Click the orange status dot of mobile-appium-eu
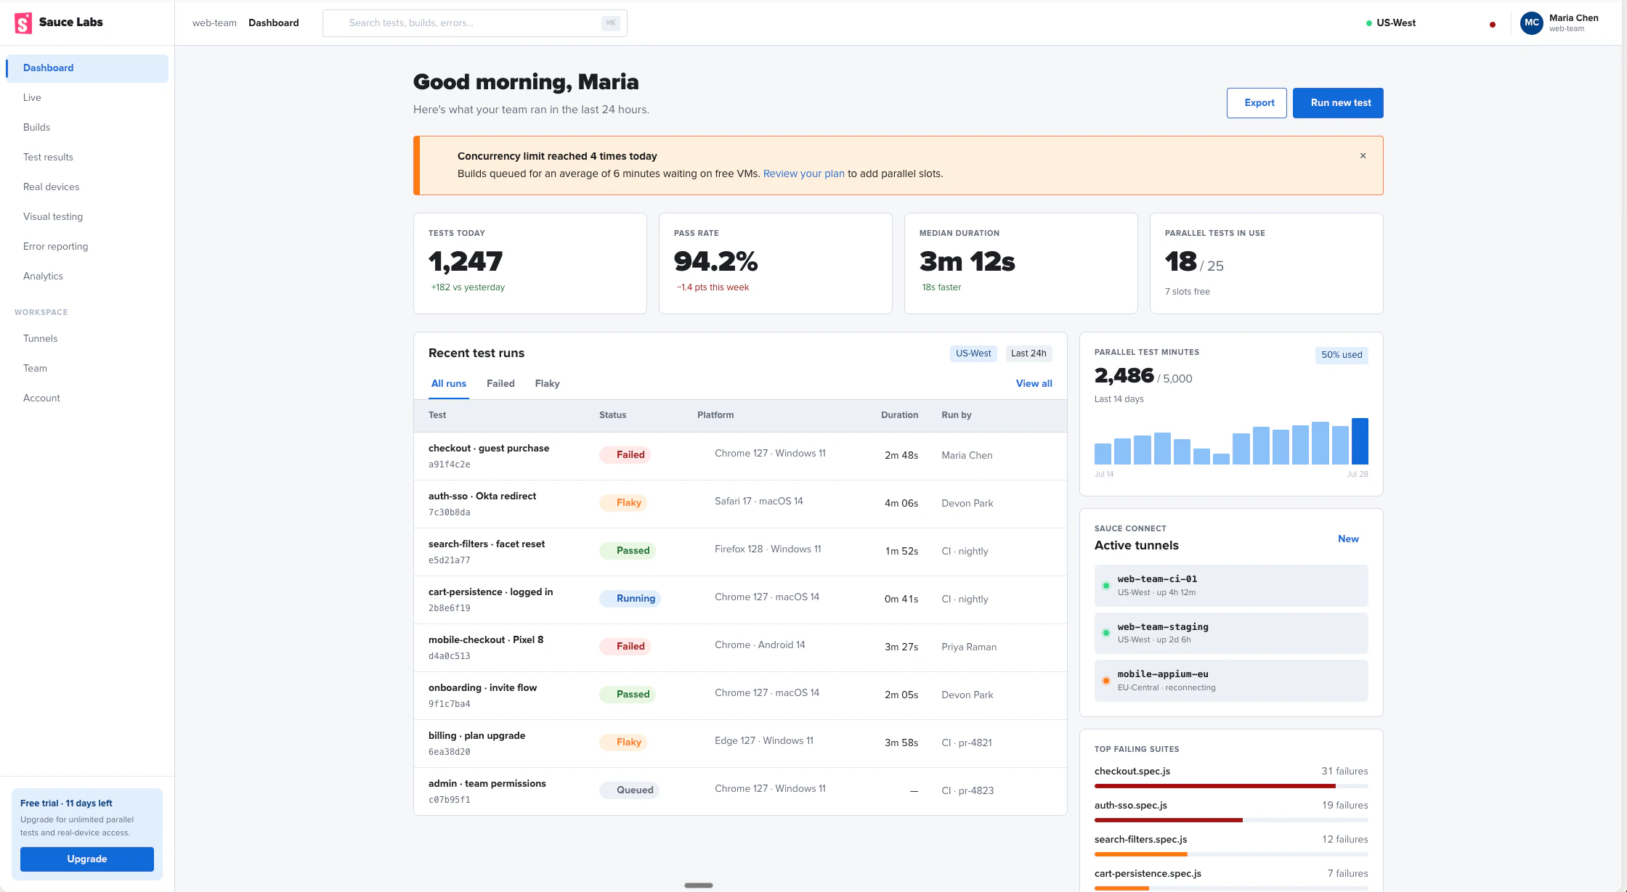The height and width of the screenshot is (892, 1627). click(x=1106, y=681)
